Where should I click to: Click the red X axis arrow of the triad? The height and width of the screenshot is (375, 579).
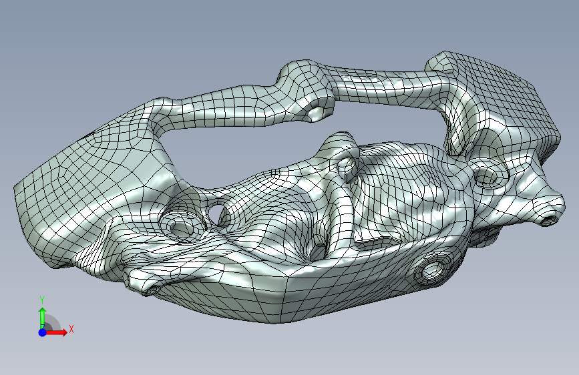[56, 332]
